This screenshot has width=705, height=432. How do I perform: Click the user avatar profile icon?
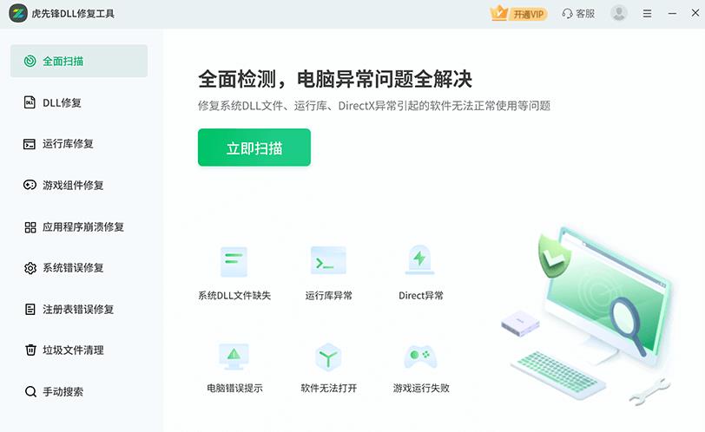(x=619, y=14)
